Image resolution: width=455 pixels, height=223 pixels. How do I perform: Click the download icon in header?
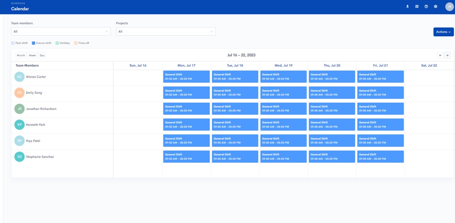tap(407, 6)
